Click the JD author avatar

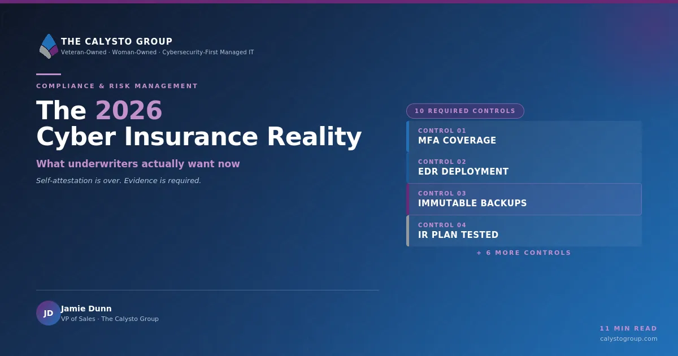pyautogui.click(x=49, y=313)
